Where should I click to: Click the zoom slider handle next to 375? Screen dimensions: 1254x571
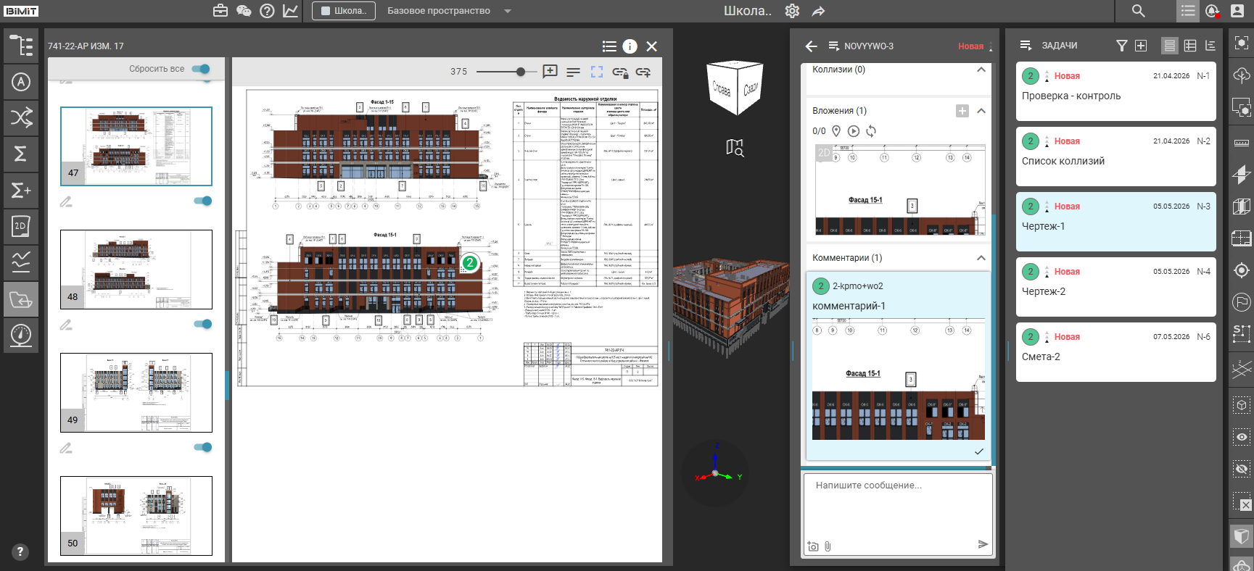[x=521, y=72]
